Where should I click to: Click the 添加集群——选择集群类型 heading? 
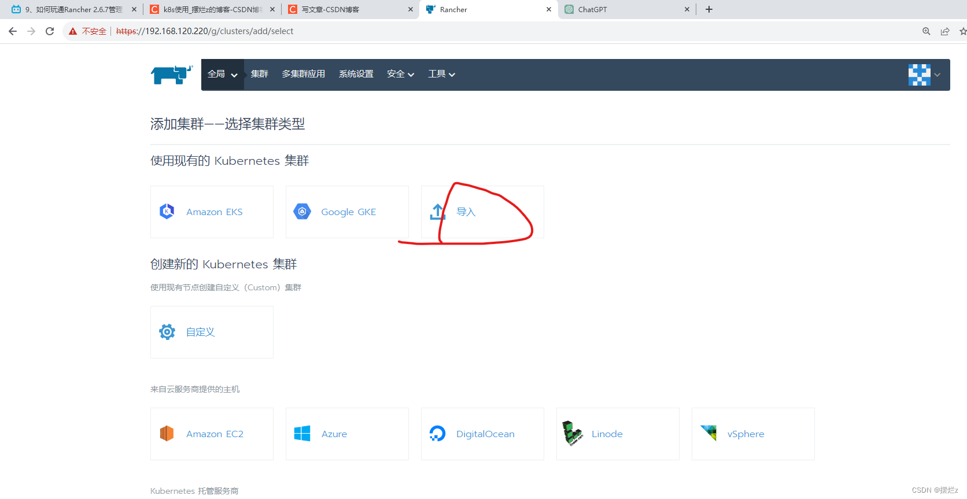(227, 124)
